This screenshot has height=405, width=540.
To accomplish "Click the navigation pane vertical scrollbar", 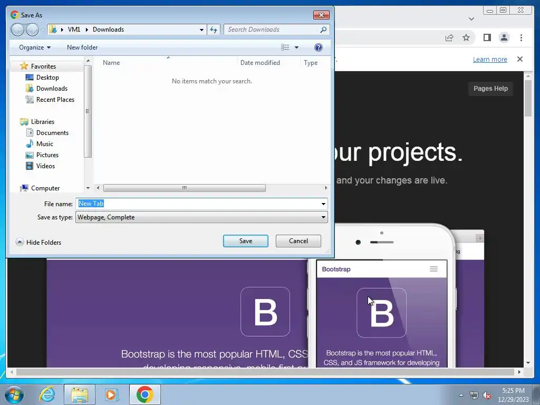I will tap(88, 111).
